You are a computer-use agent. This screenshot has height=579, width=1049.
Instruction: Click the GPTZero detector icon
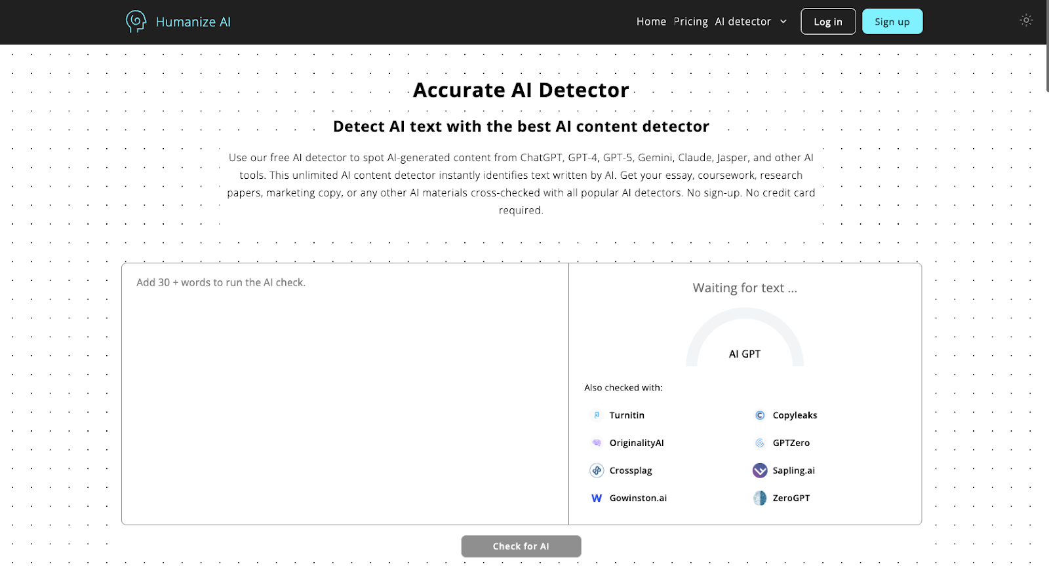point(760,443)
